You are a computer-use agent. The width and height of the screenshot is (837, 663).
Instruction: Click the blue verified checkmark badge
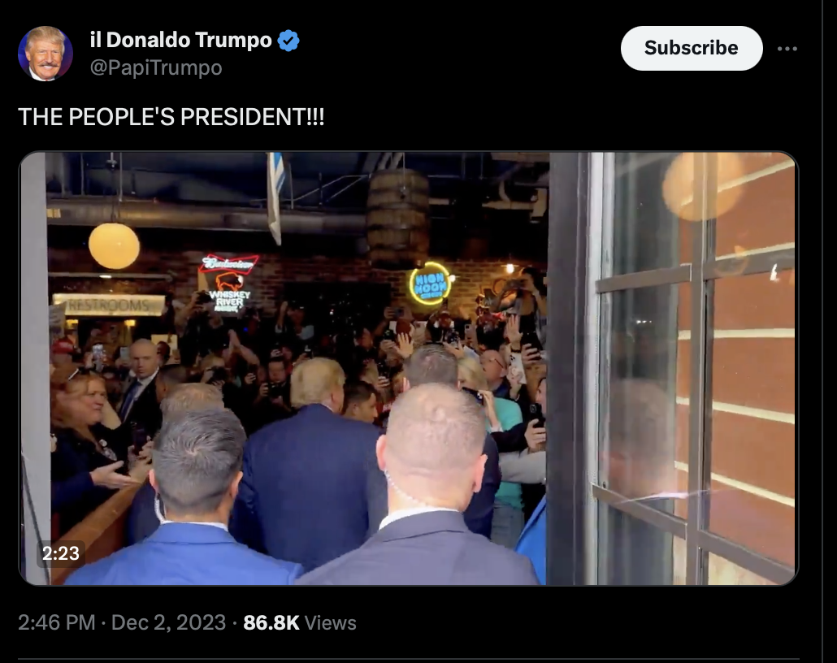288,41
